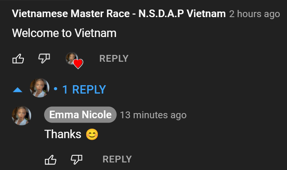
Task: Collapse replies using the blue up arrow
Action: click(17, 90)
